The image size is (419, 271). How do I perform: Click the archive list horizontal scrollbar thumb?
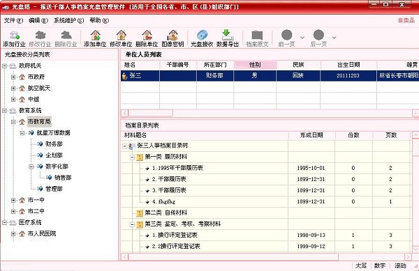(x=233, y=257)
